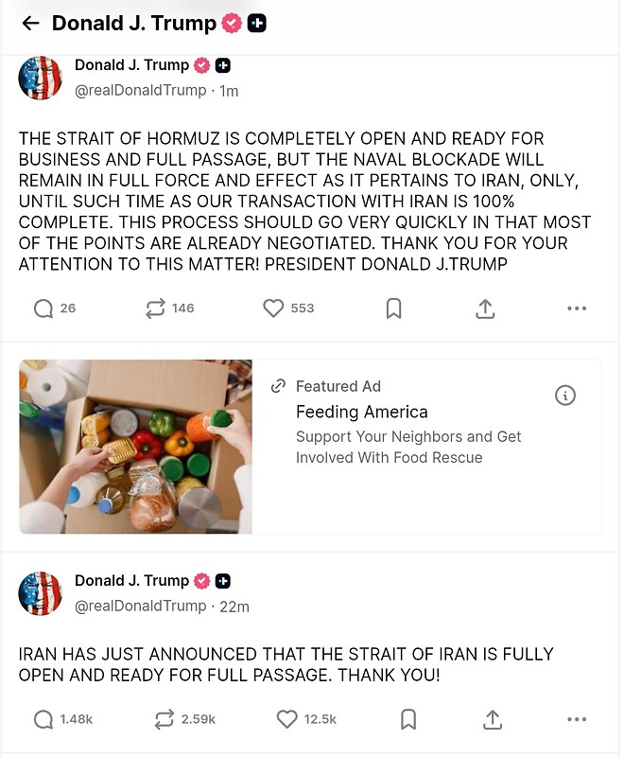The height and width of the screenshot is (757, 624).
Task: Share the Strait of Iran post
Action: coord(493,720)
